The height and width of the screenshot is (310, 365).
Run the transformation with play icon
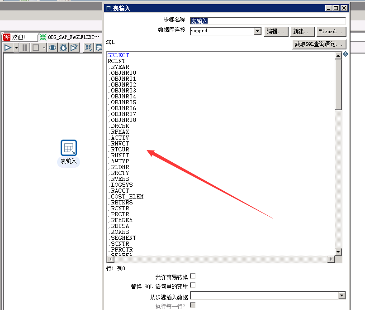pyautogui.click(x=8, y=48)
